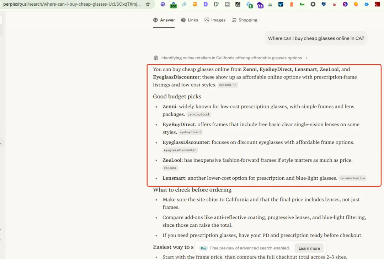Open the purple circle 'S' extension
This screenshot has height=259, width=384.
coord(345,4)
